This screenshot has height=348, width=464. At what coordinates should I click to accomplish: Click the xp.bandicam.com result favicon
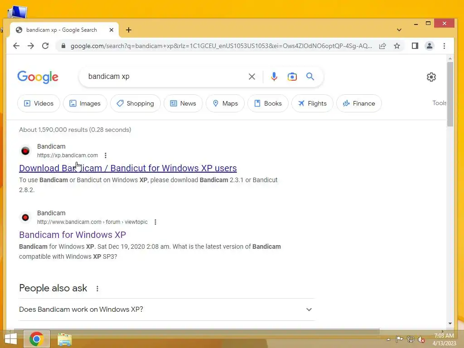point(25,151)
